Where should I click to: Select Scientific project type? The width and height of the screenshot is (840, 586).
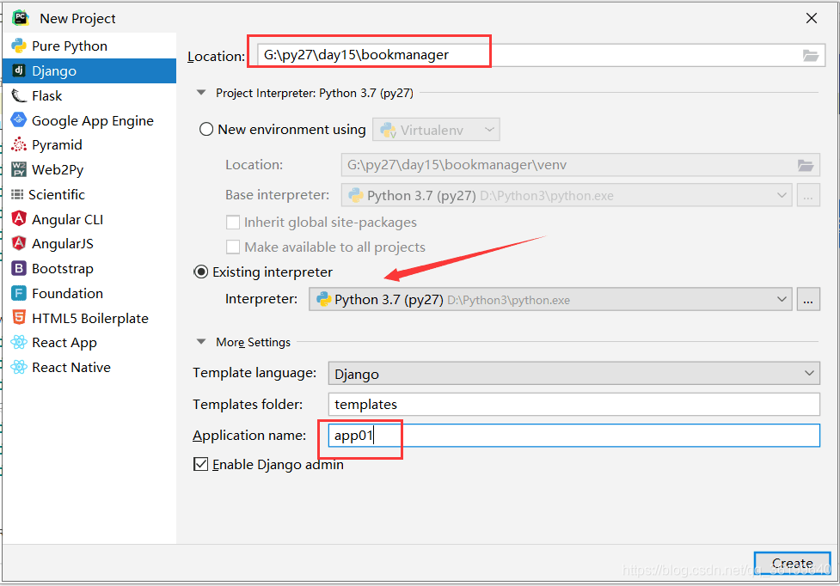pyautogui.click(x=89, y=194)
